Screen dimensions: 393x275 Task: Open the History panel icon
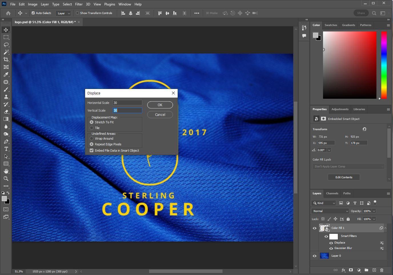304,28
